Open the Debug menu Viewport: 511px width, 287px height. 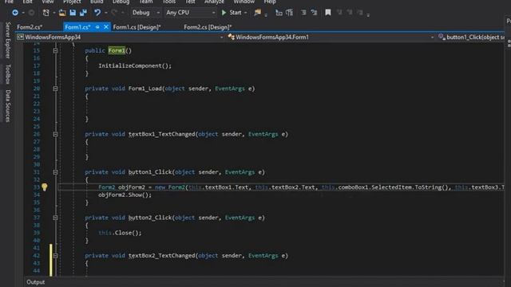tap(121, 2)
